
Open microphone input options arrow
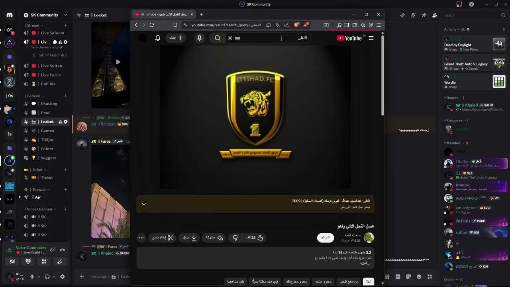39,277
